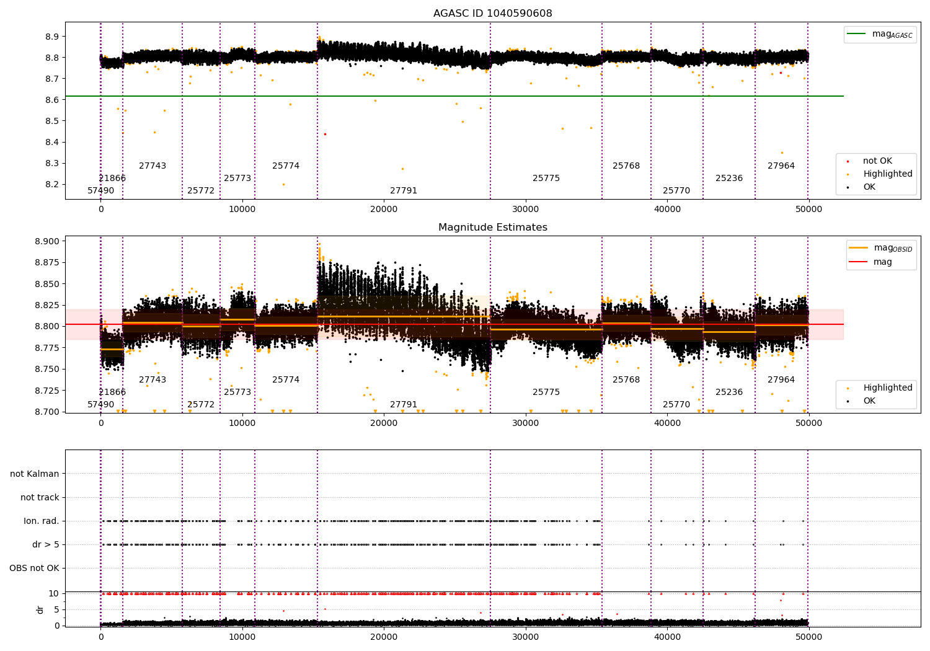
Task: Click the red 'not OK' point near magnitude 8.44
Action: click(325, 134)
